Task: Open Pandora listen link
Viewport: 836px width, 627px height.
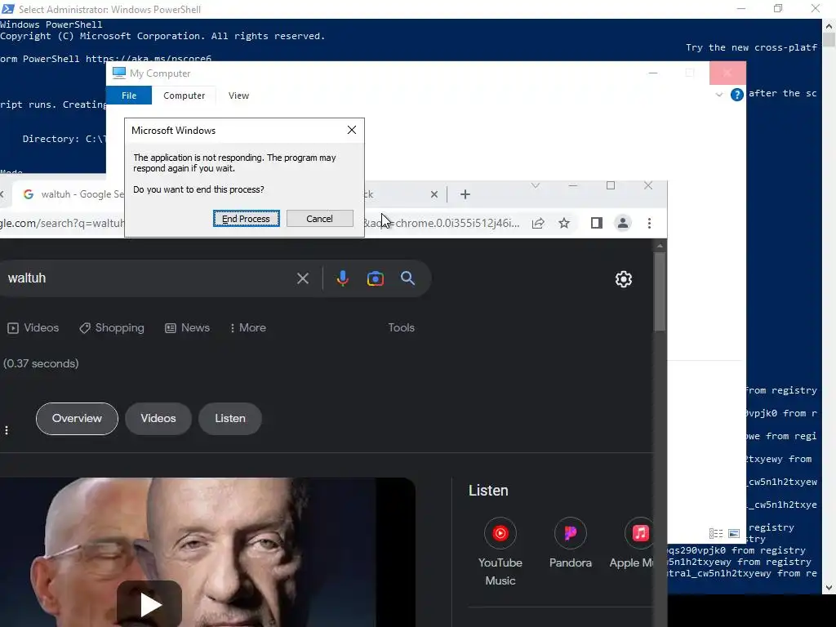Action: 571,543
